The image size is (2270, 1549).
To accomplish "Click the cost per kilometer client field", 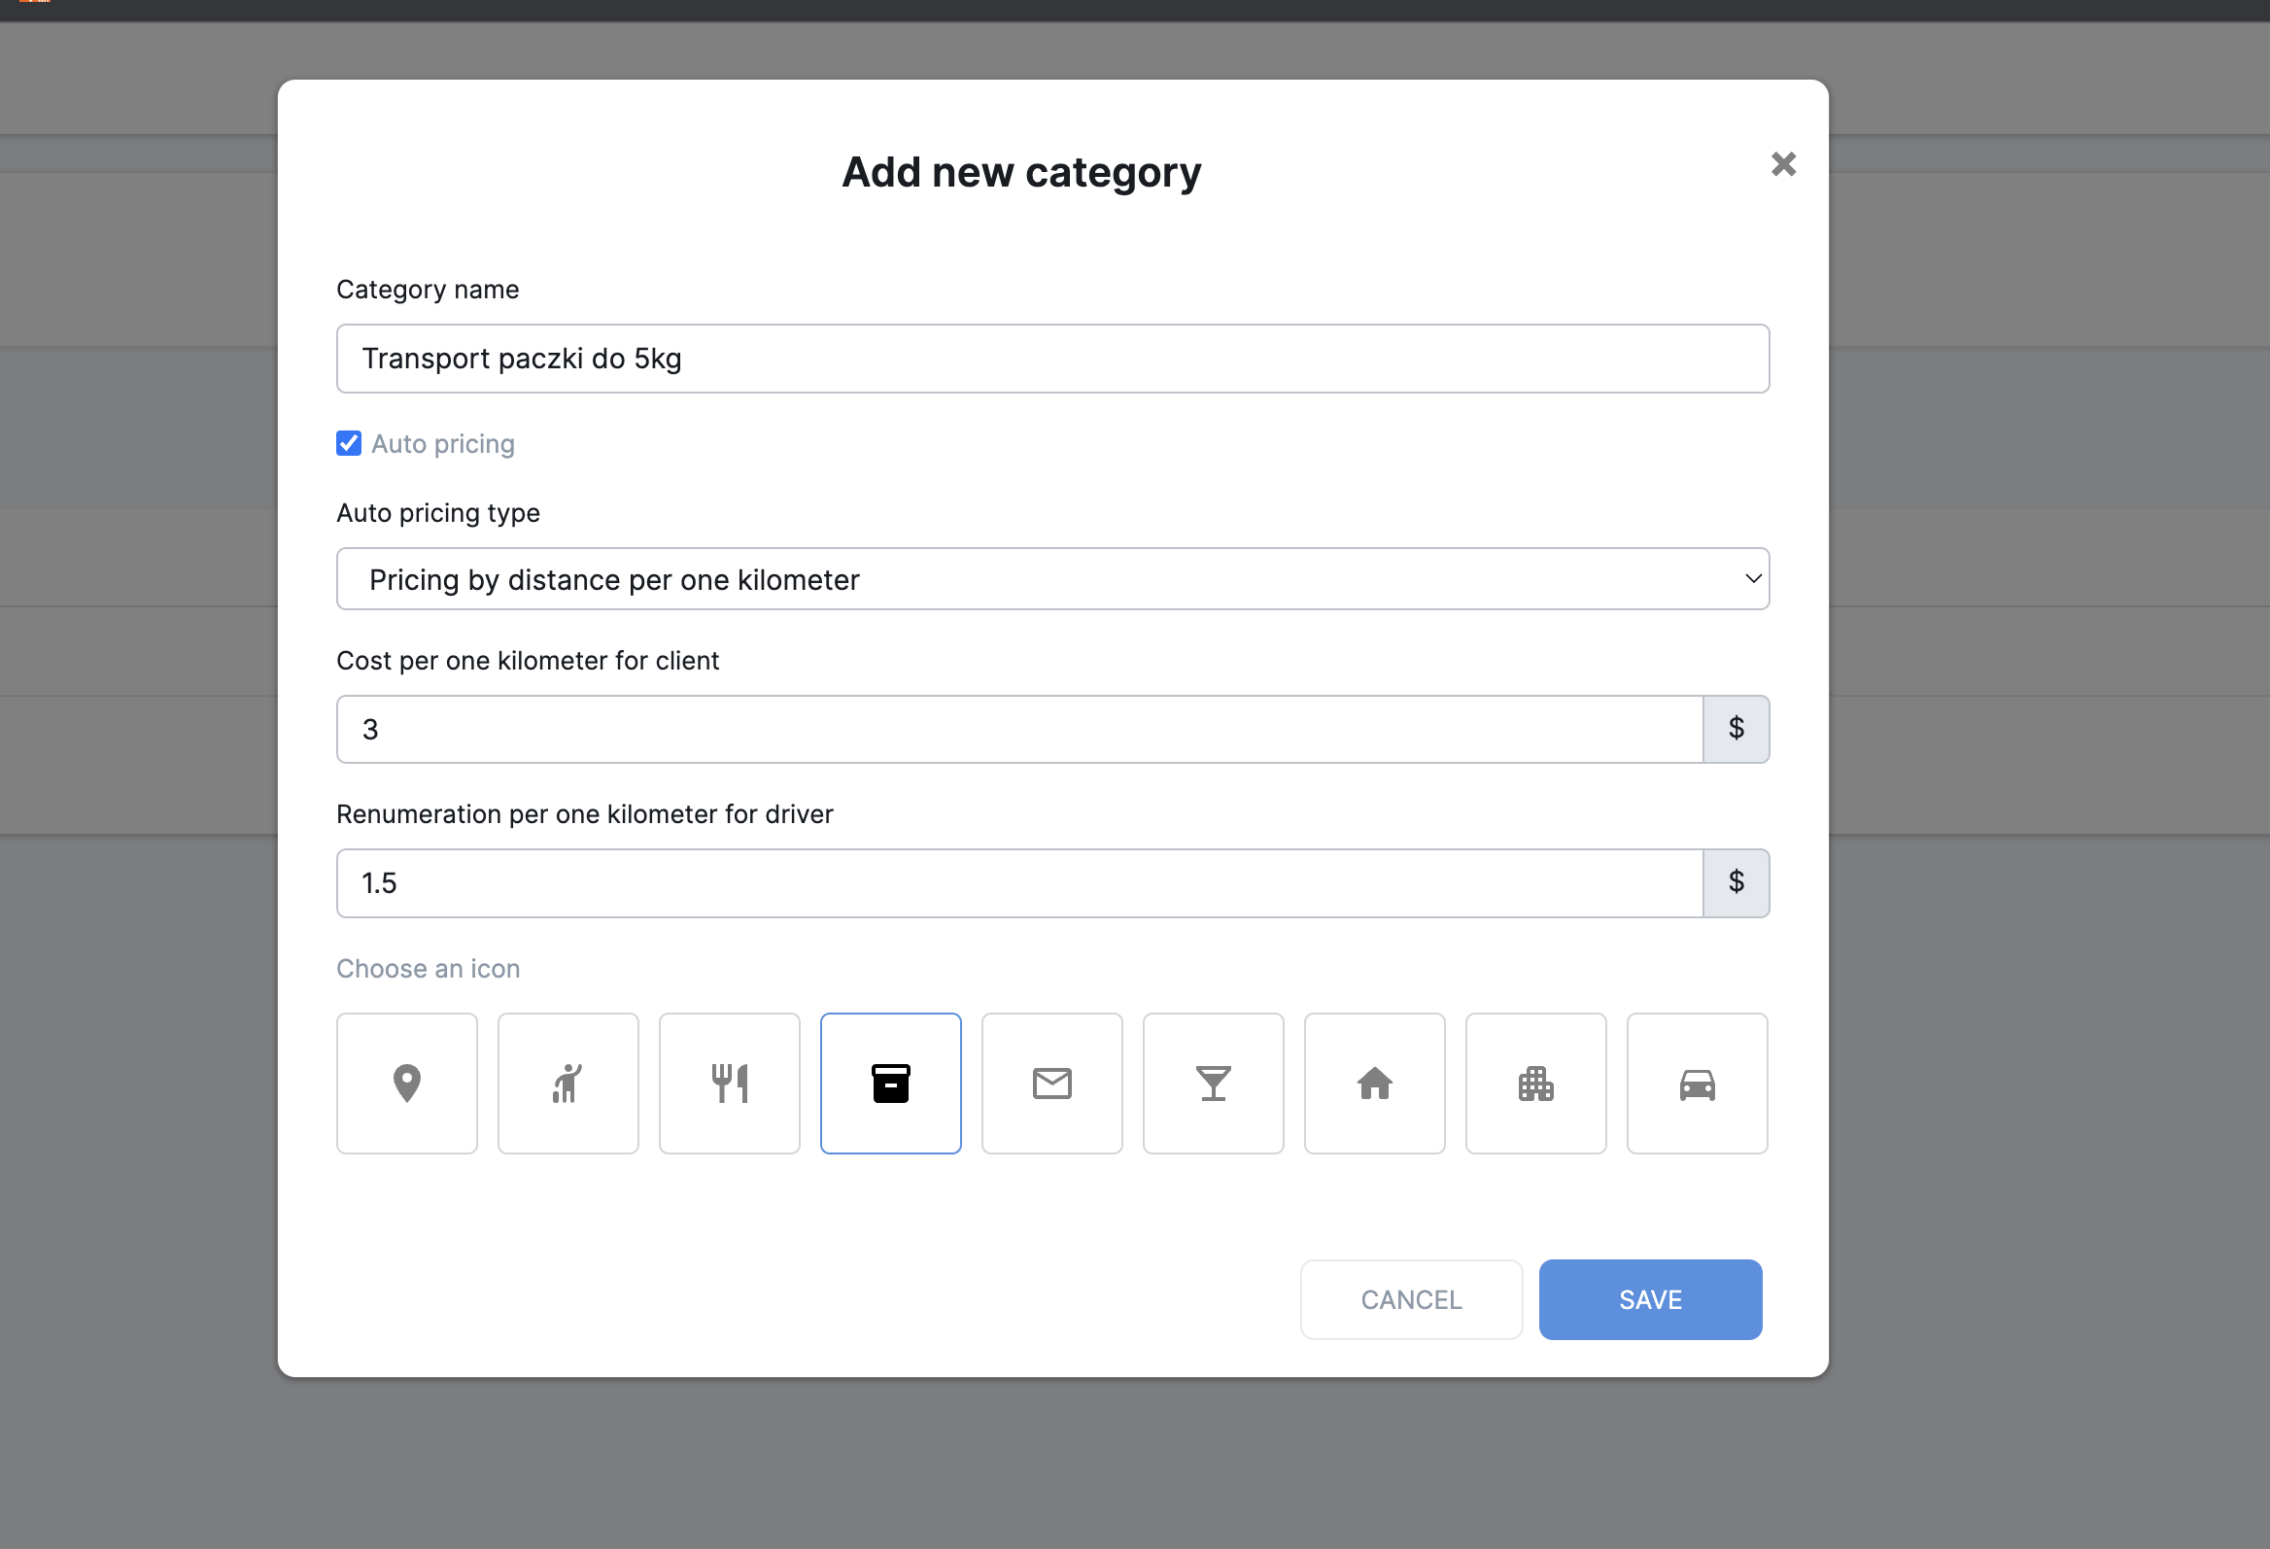I will tap(1018, 730).
